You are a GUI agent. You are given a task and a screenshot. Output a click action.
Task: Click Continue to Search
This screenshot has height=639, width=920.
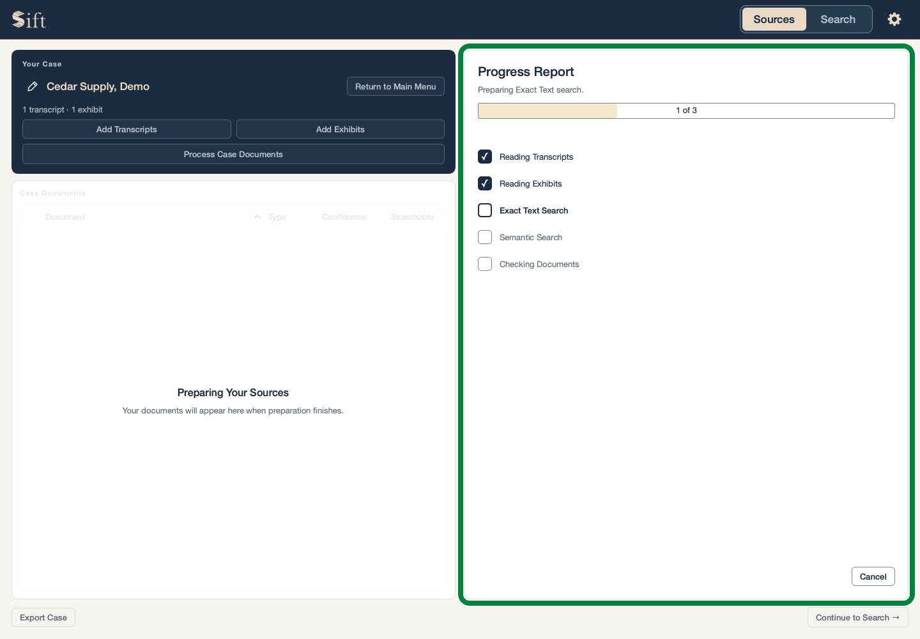pyautogui.click(x=857, y=617)
